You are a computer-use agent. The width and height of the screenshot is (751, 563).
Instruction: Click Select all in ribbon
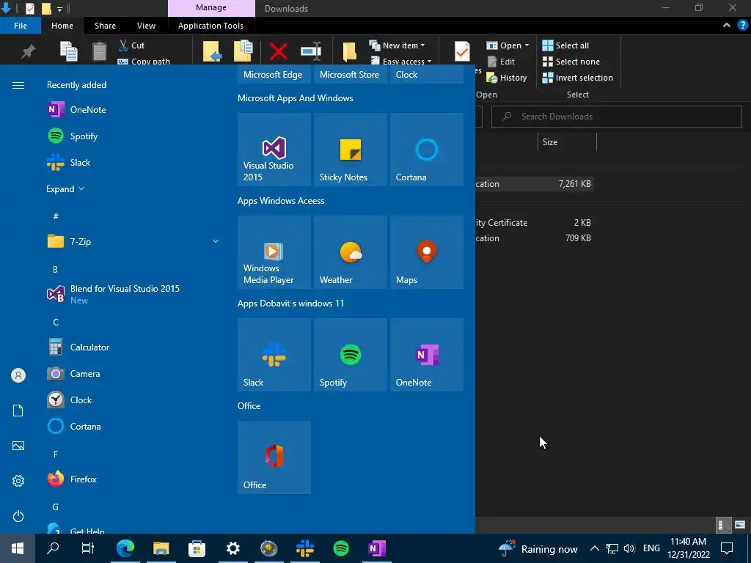[565, 45]
